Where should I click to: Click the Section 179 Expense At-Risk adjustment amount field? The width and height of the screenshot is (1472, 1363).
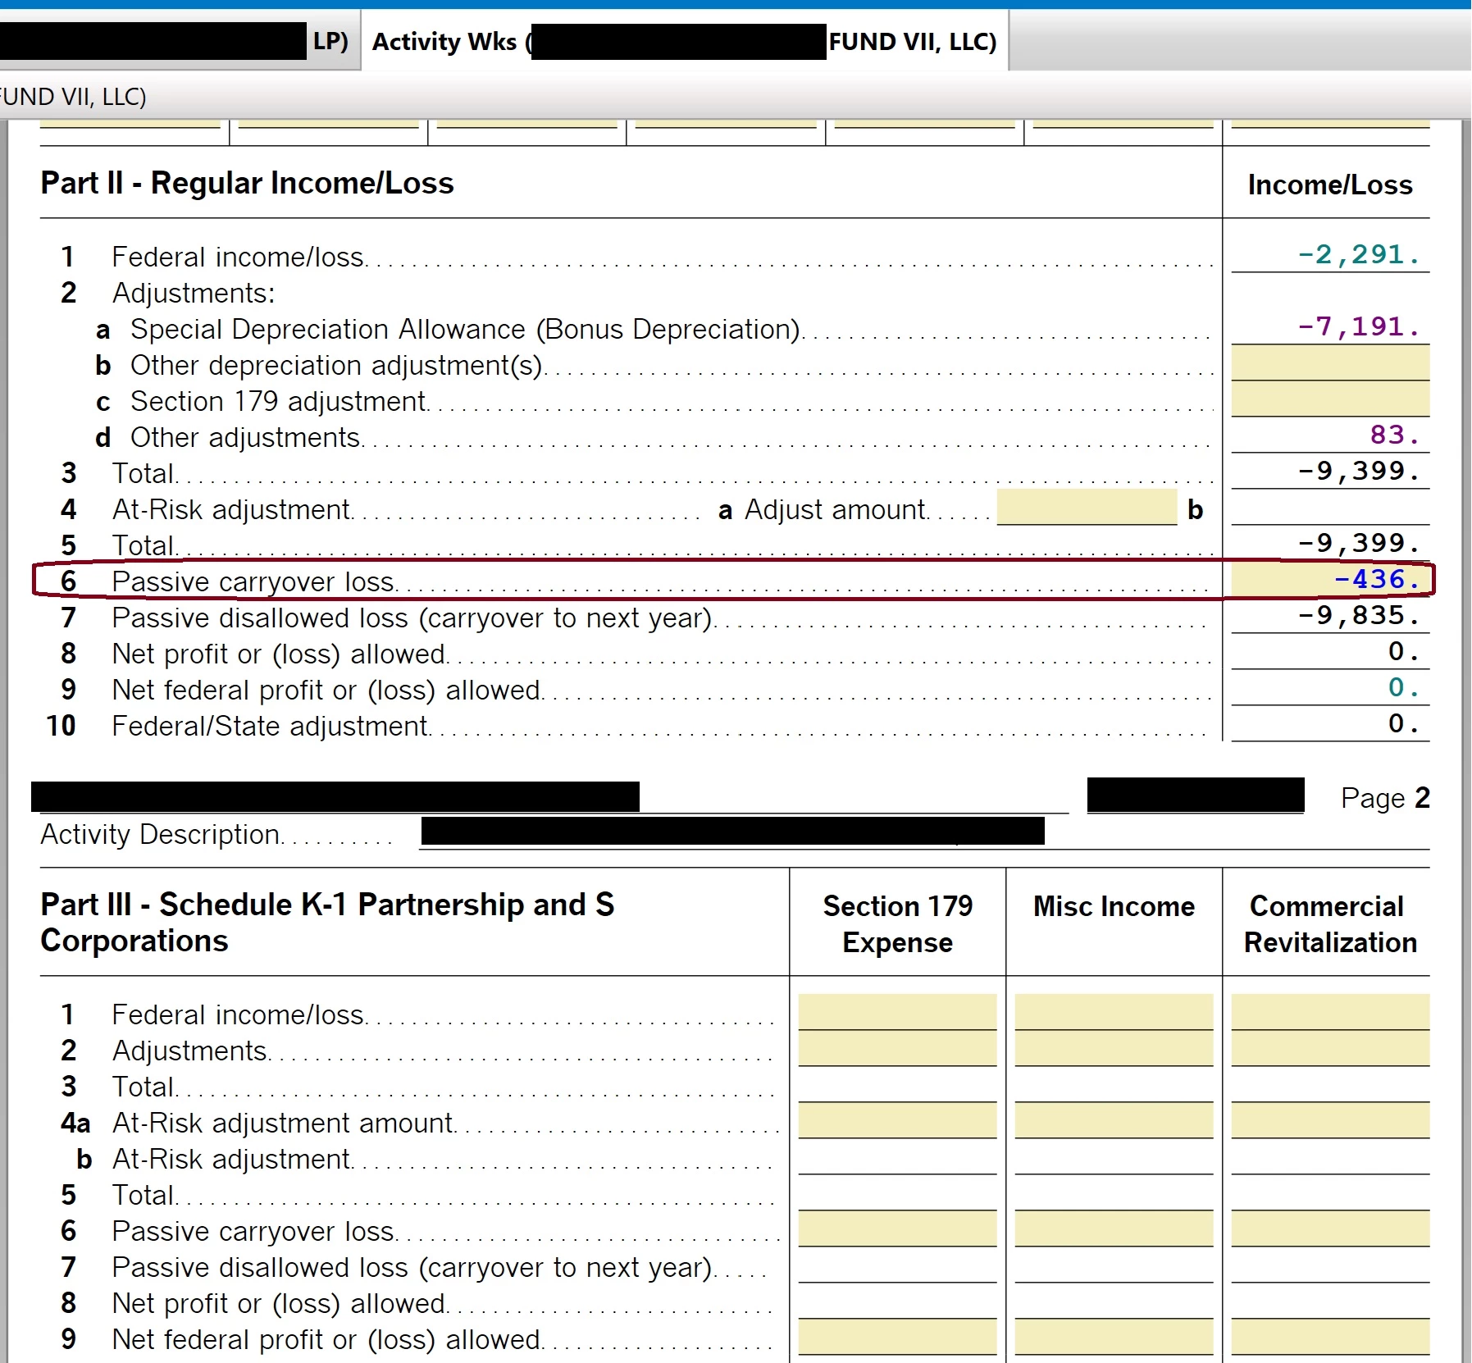point(897,1120)
